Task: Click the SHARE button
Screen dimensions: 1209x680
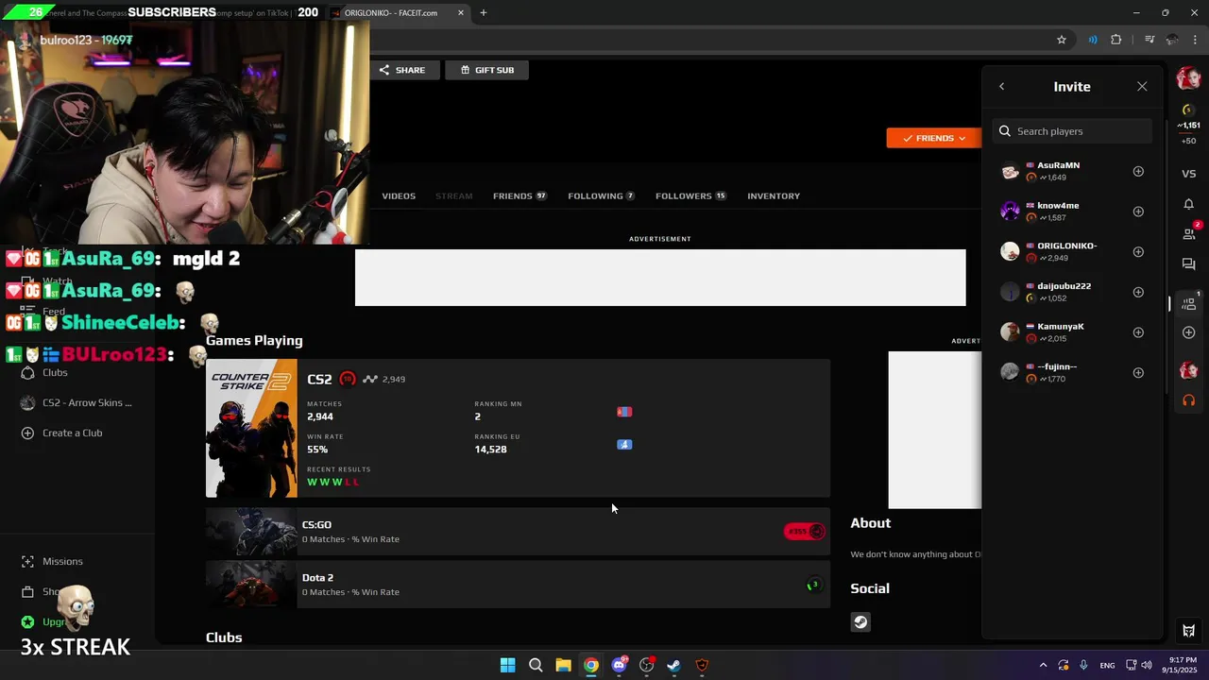Action: [x=403, y=70]
